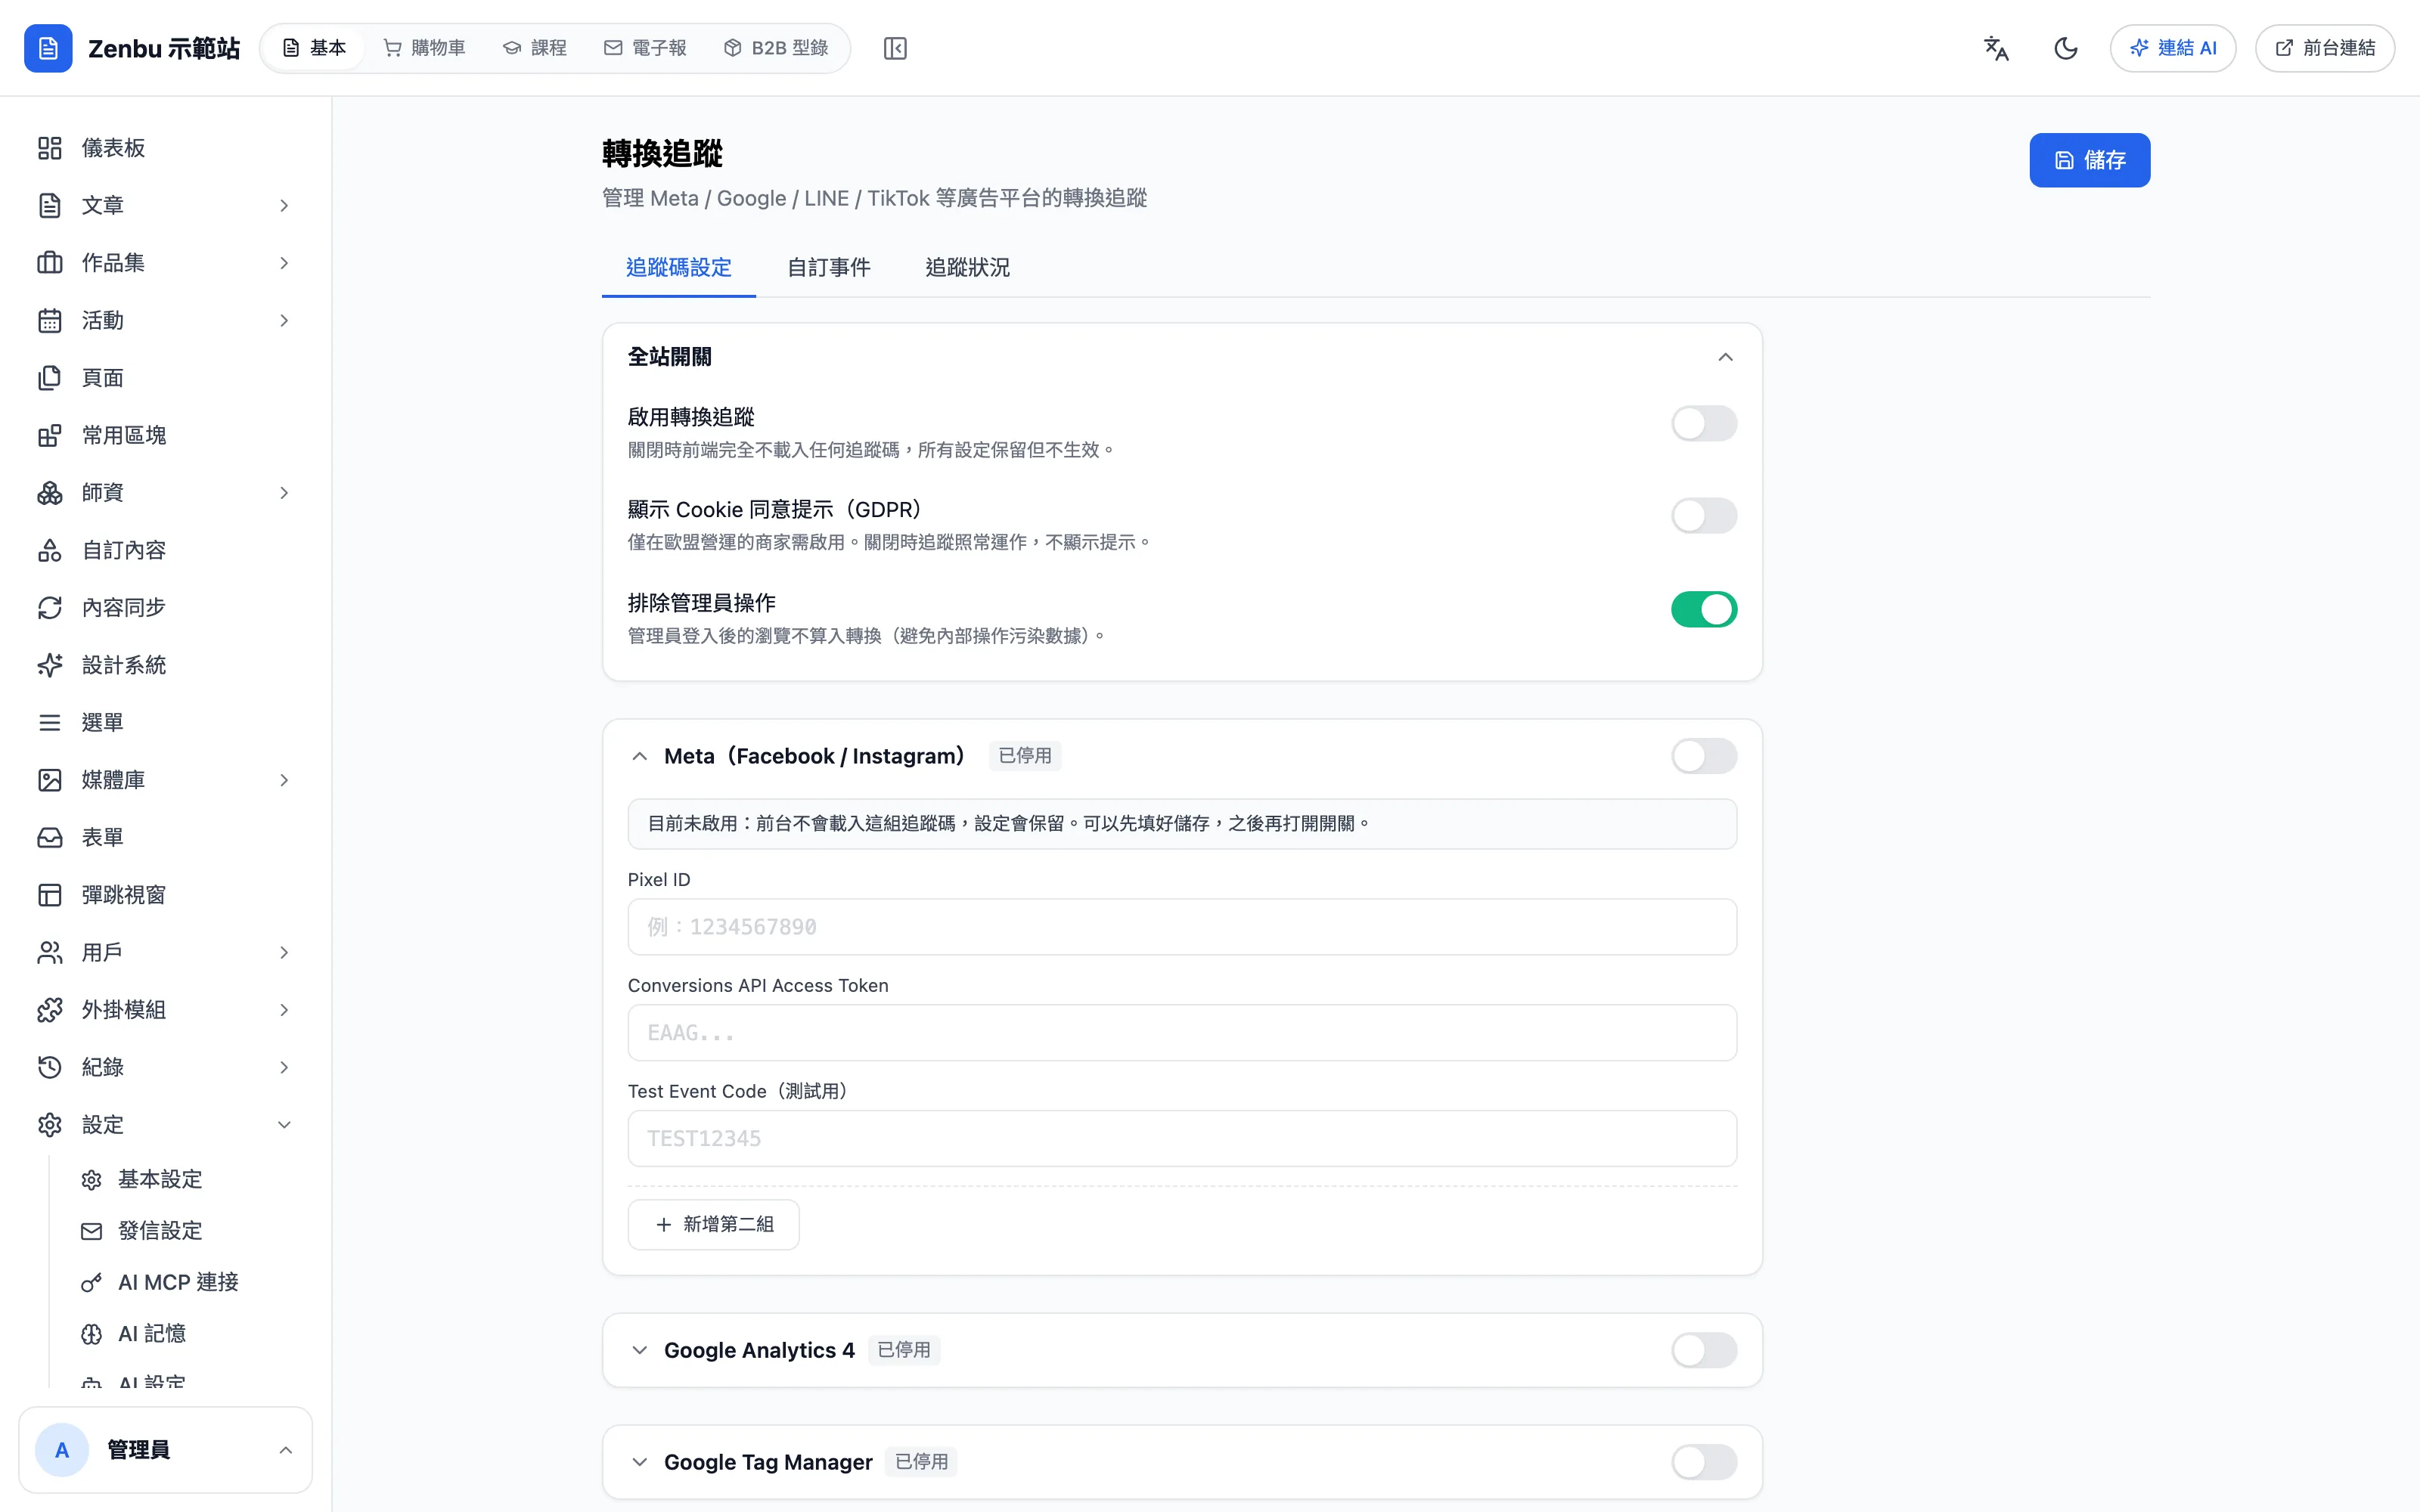
Task: Switch to the 自訂事件 tab
Action: click(x=828, y=267)
